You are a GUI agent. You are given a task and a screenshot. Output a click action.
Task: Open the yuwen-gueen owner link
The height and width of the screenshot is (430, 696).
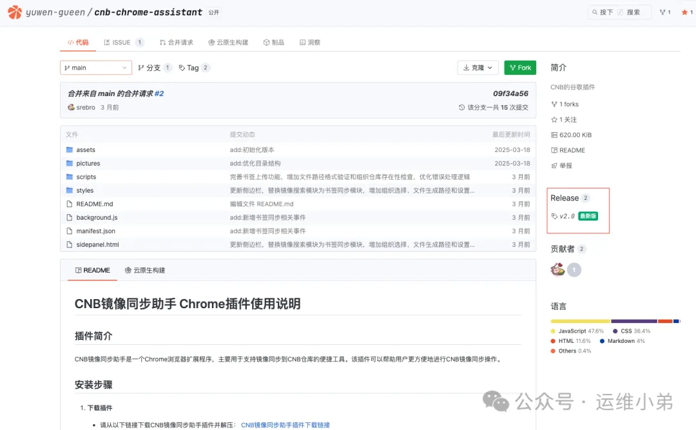point(55,12)
